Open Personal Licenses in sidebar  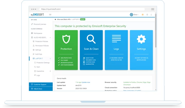tap(40, 24)
